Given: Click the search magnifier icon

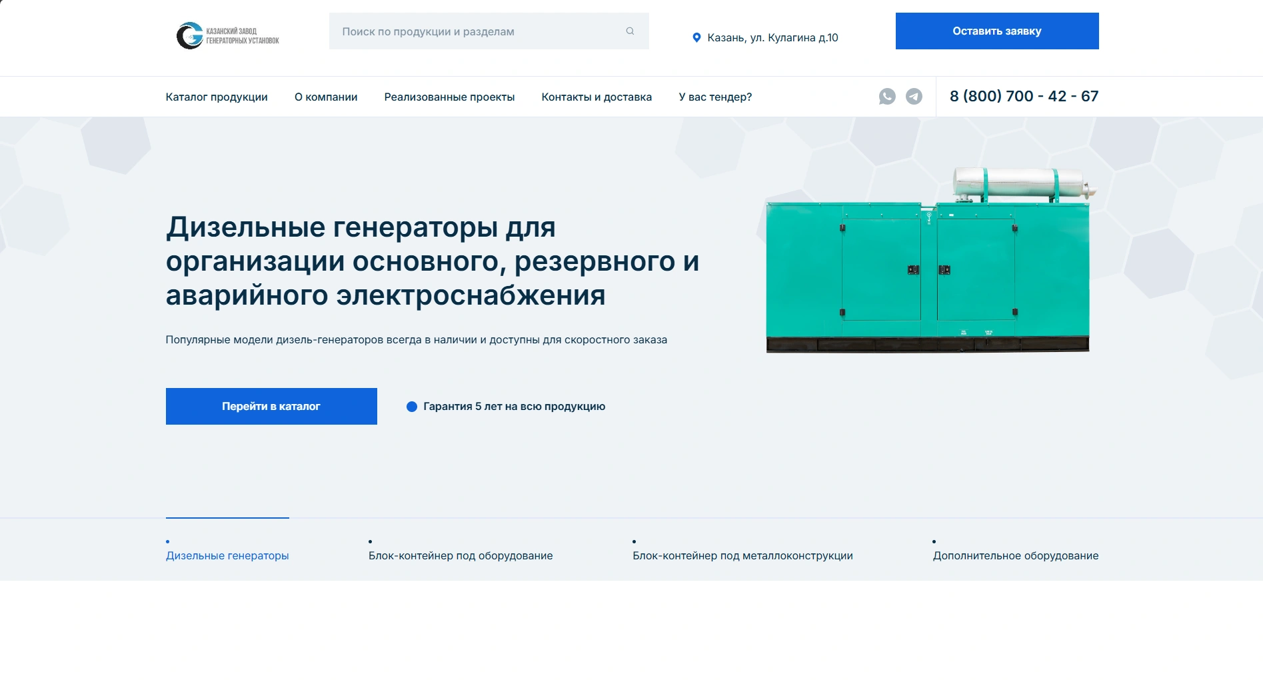Looking at the screenshot, I should click(630, 31).
